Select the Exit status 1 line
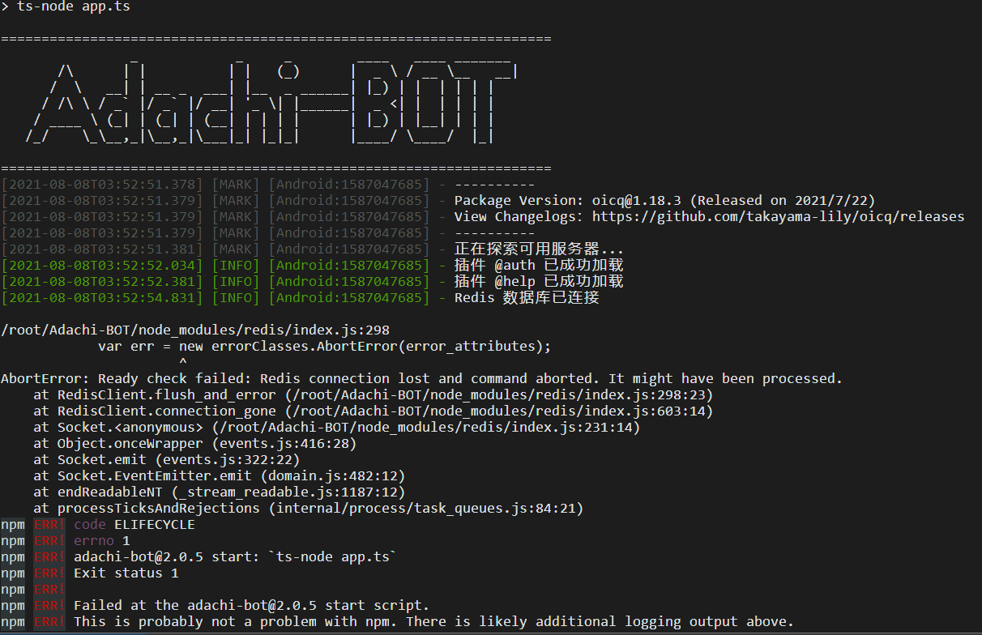The image size is (982, 635). pos(126,573)
